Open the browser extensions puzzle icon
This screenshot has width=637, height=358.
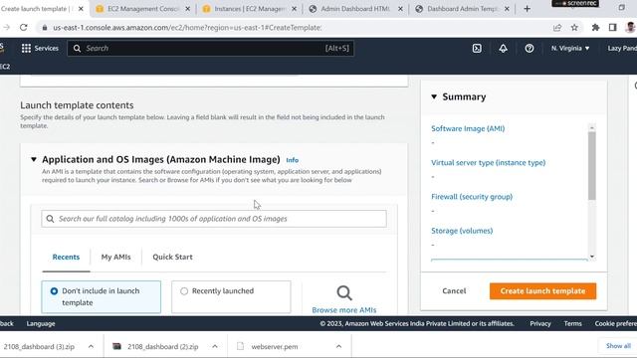pos(595,27)
